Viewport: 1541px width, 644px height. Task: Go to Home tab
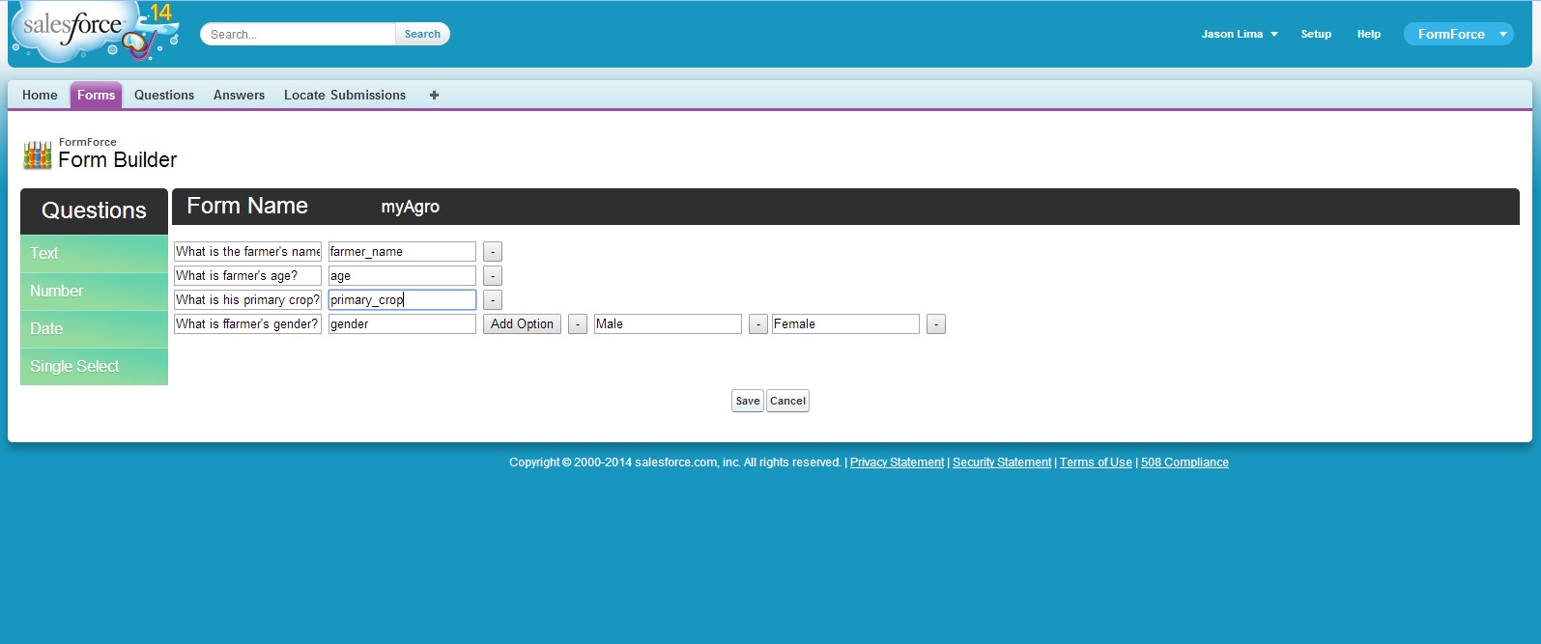pos(40,95)
